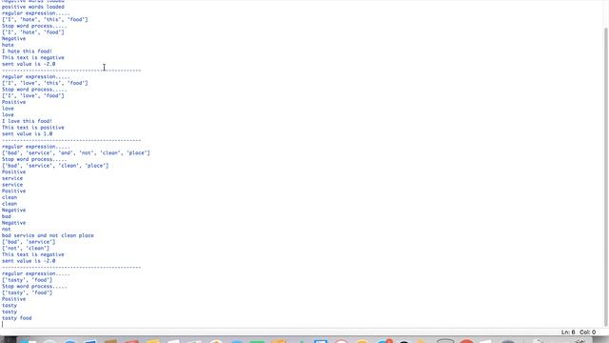This screenshot has width=609, height=343.
Task: Click the ['I', 'love', 'food'] output line
Action: coord(33,95)
